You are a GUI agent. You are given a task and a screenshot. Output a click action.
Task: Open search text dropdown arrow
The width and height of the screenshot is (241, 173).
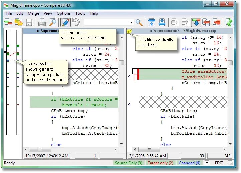(131, 22)
